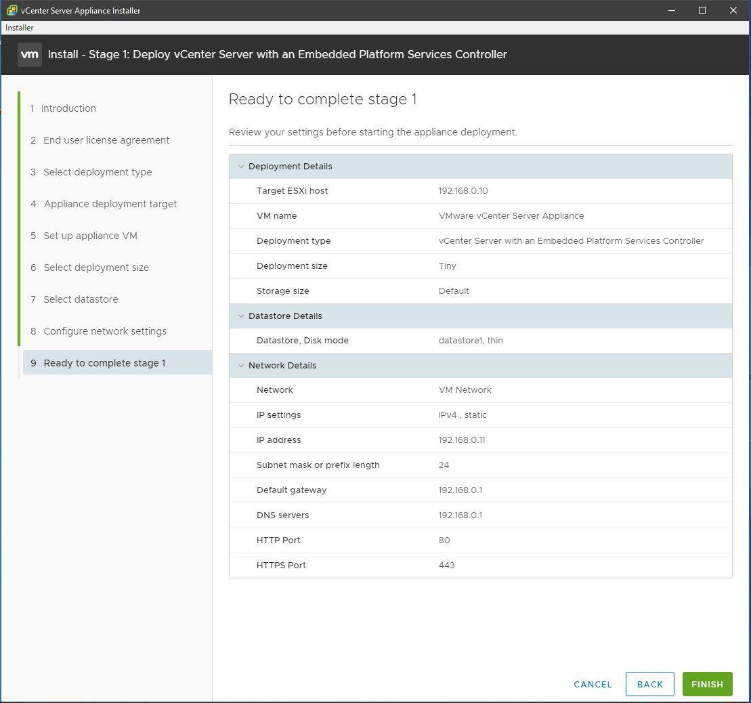This screenshot has width=751, height=703.
Task: Minimize the installer window
Action: tap(672, 10)
